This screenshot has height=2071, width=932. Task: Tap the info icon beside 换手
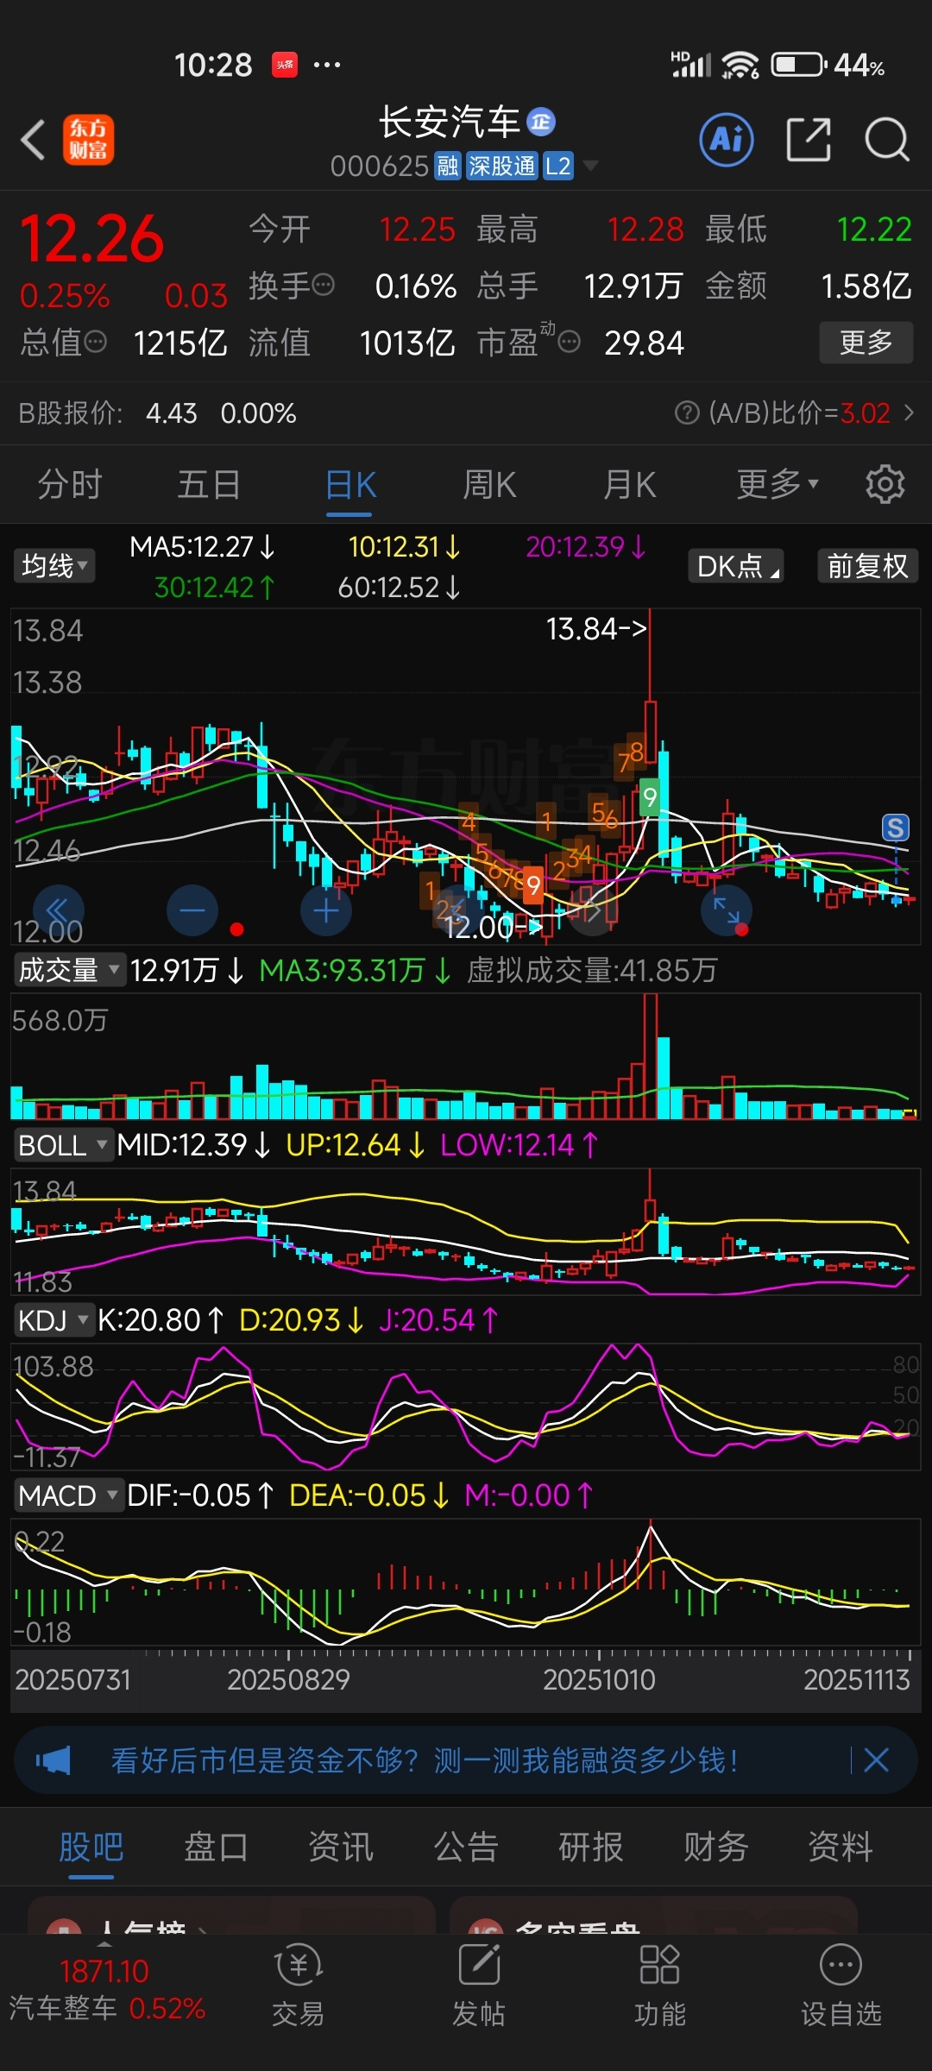coord(323,285)
